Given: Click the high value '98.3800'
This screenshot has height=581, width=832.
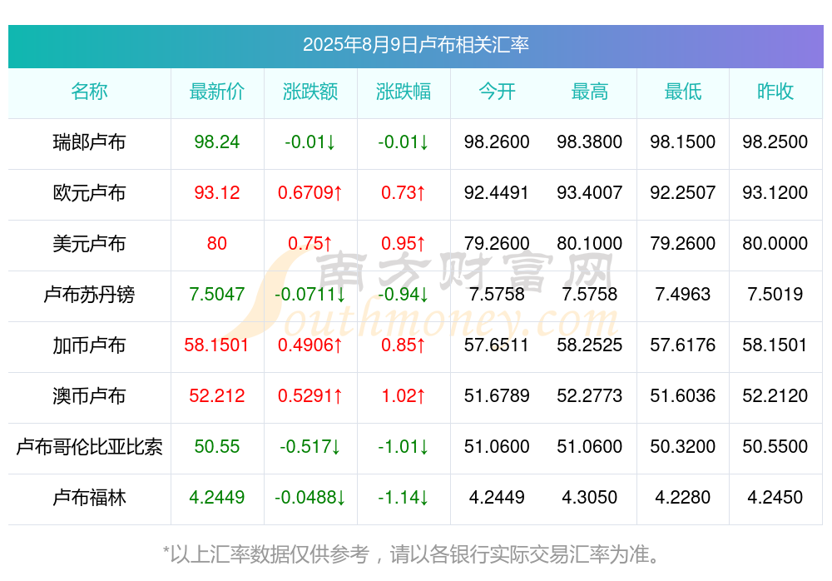Looking at the screenshot, I should click(x=589, y=142).
